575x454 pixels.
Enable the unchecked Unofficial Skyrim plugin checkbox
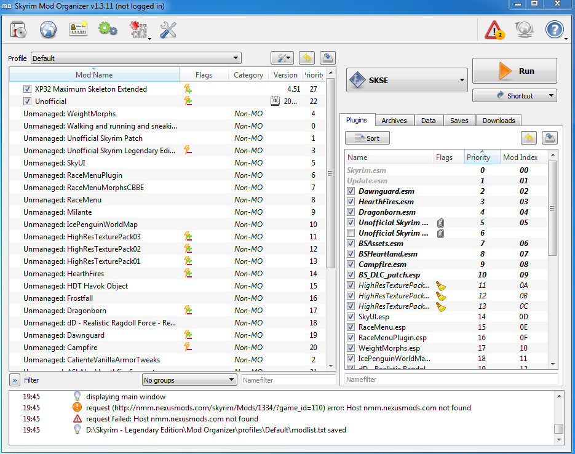pos(351,233)
